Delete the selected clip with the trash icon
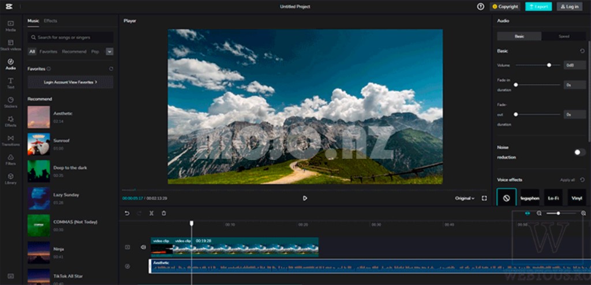Image resolution: width=591 pixels, height=285 pixels. pos(164,213)
